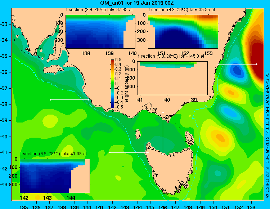Click the height anomaly color bar
The width and height of the screenshot is (270, 209).
(x=112, y=84)
